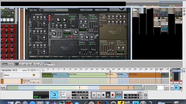
Task: Toggle the Snap checkbox
Action: 45,63
